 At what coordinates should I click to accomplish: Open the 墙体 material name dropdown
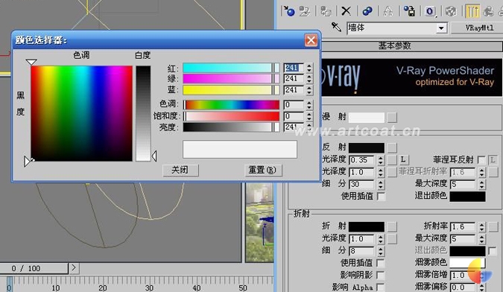click(442, 28)
